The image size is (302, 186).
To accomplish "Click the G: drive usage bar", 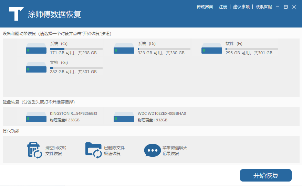I will tap(76, 68).
